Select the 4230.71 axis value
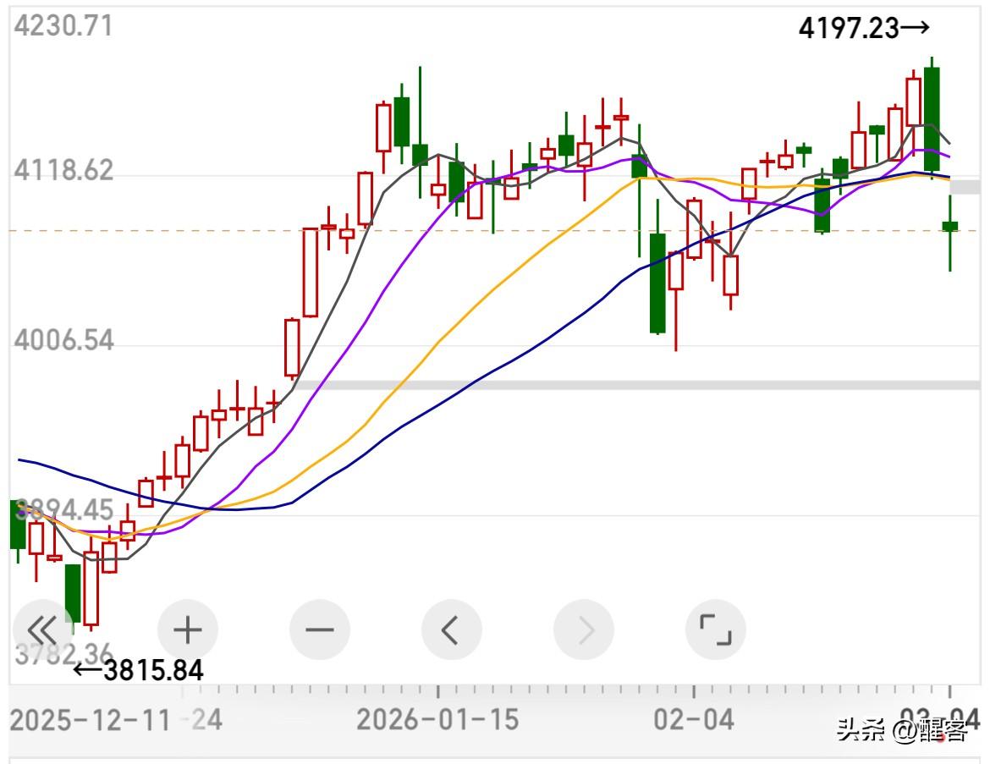Screen dimensions: 990x764 coord(63,26)
